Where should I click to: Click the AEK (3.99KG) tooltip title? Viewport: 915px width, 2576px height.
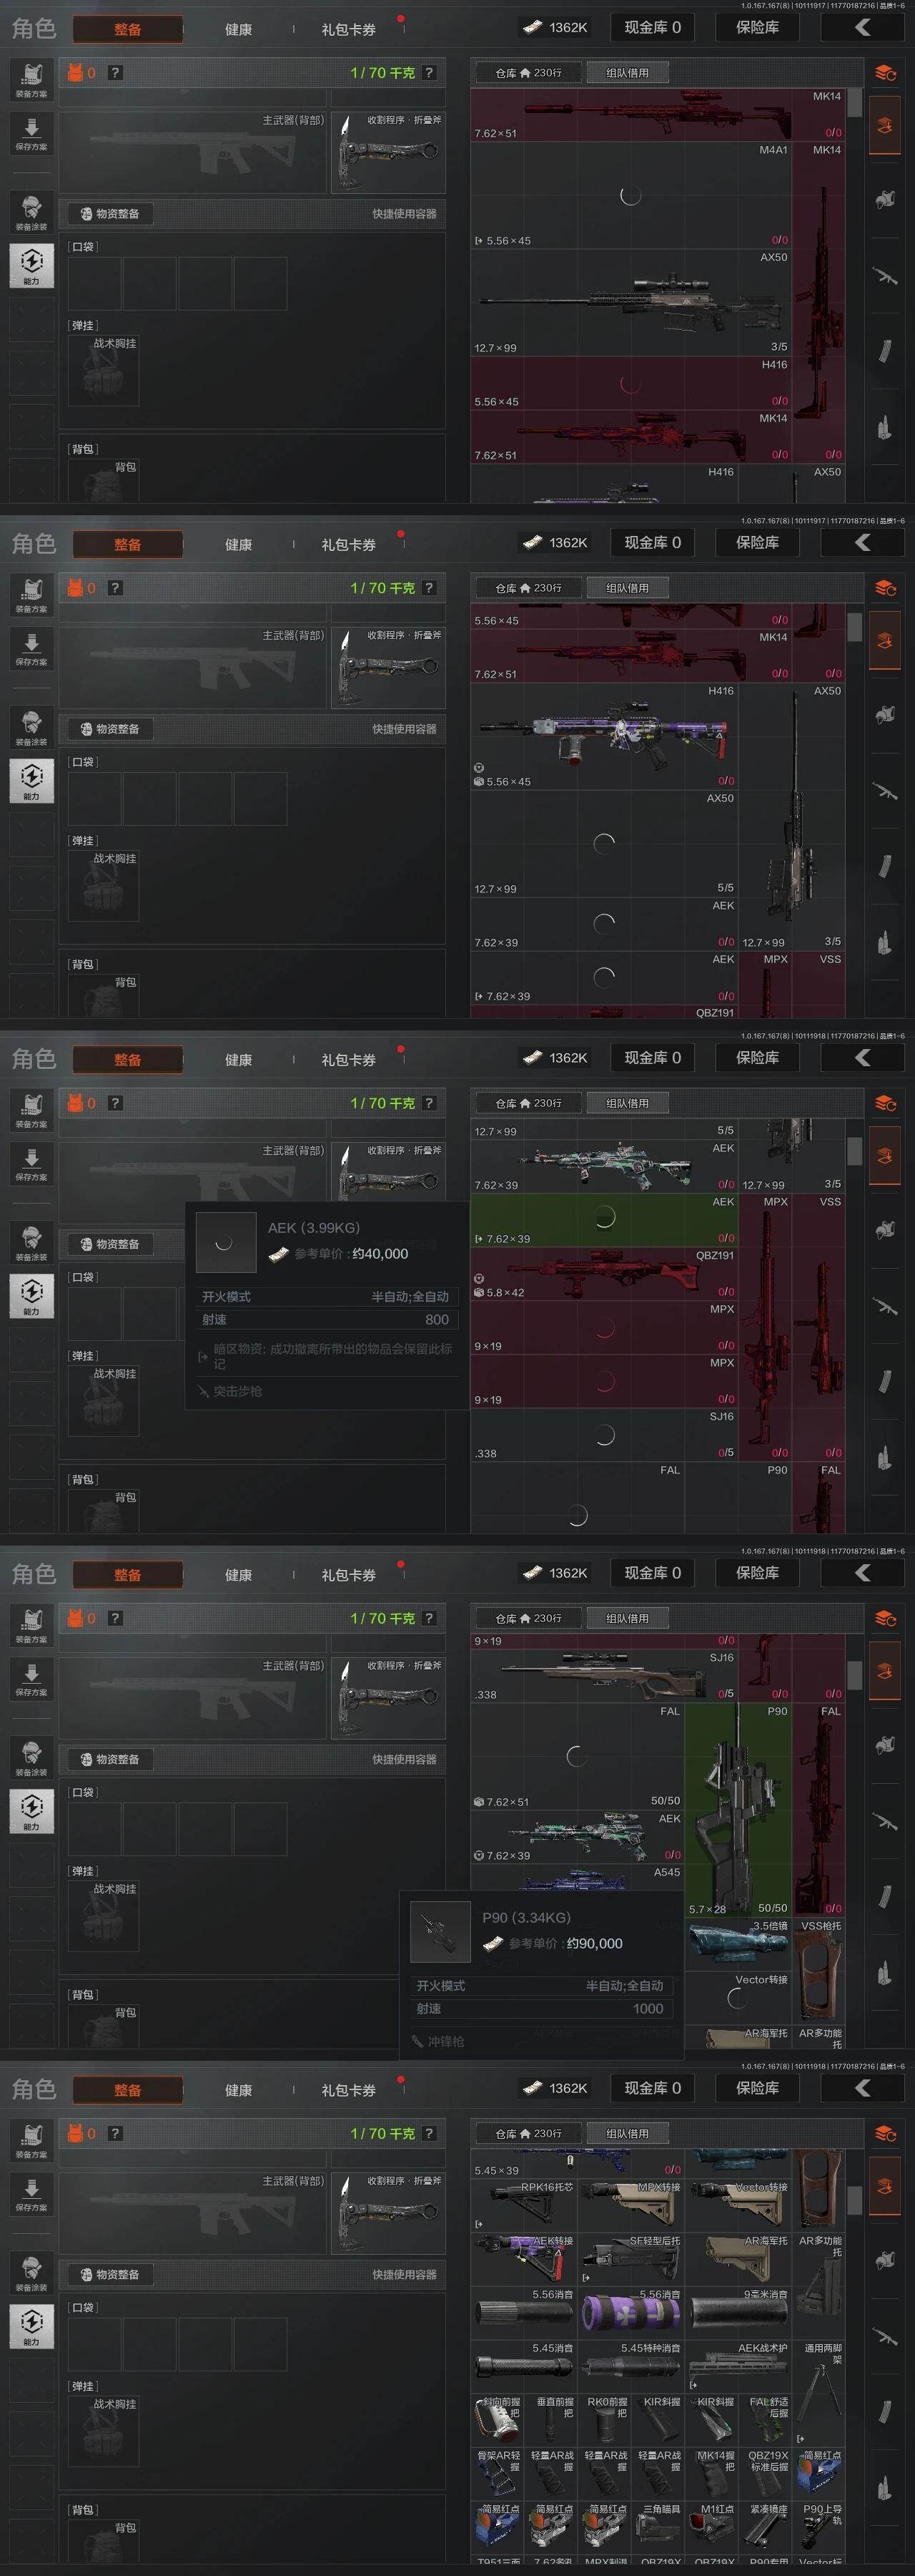tap(314, 1228)
